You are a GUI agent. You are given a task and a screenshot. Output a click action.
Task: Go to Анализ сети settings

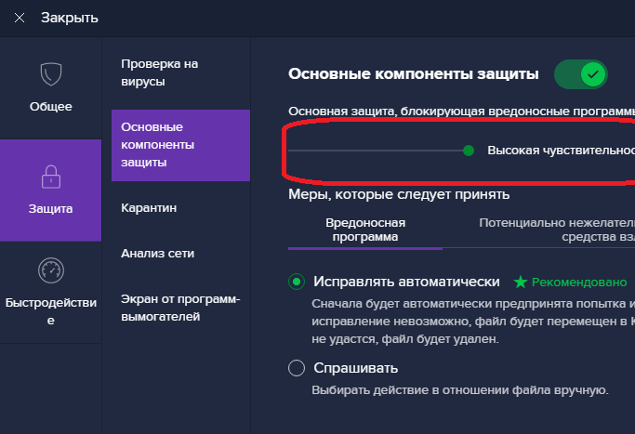(157, 253)
